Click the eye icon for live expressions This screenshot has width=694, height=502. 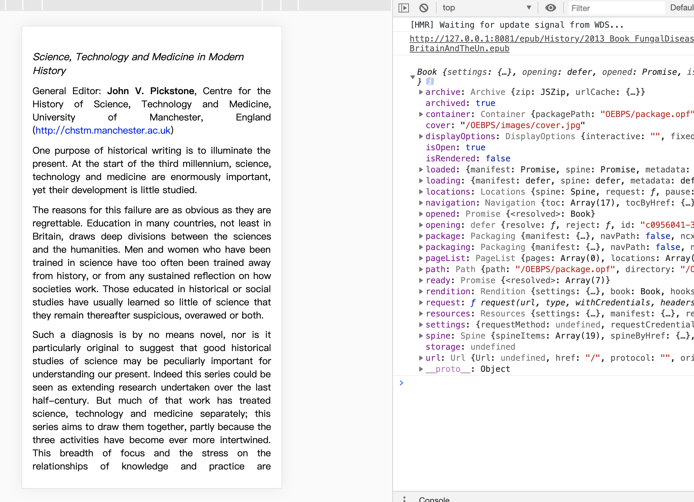(x=550, y=8)
